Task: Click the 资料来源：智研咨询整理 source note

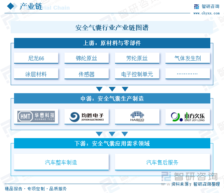Action: coord(196,184)
